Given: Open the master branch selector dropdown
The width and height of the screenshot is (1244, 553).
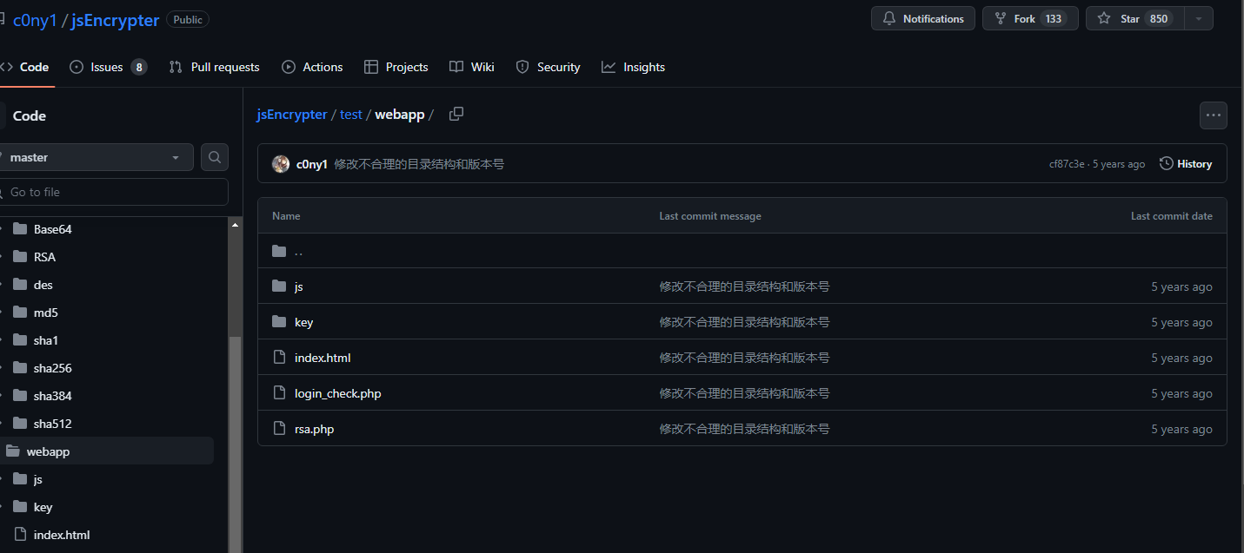Looking at the screenshot, I should [96, 157].
